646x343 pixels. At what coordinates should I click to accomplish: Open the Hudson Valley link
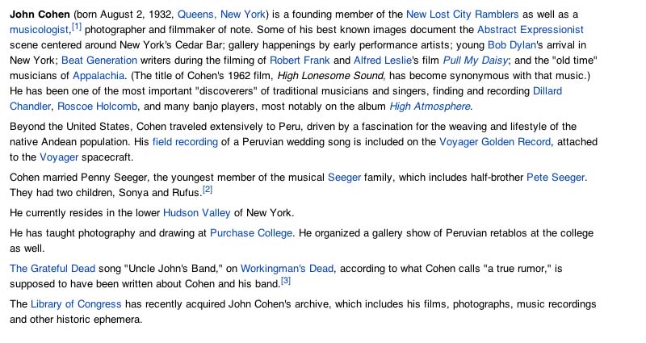(196, 213)
